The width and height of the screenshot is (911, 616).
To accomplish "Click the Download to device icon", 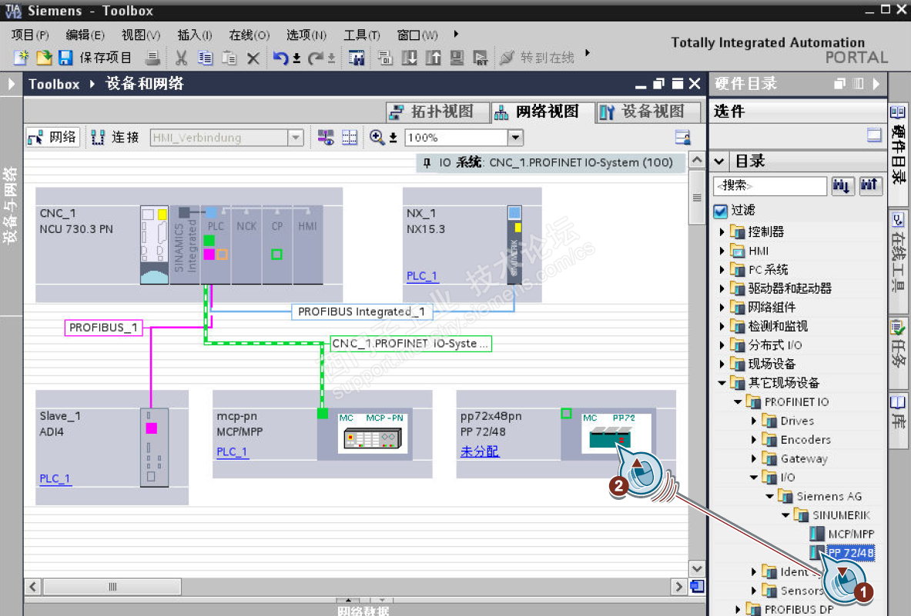I will point(409,58).
